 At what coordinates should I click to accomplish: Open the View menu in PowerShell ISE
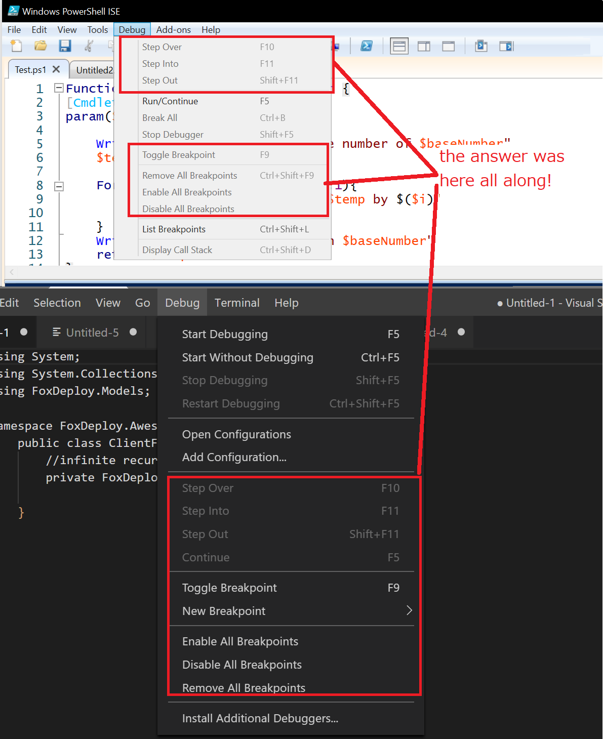(x=67, y=30)
